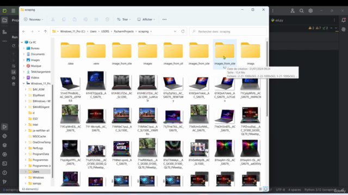
Task: Open PyCharm code with me user icon
Action: click(x=293, y=11)
